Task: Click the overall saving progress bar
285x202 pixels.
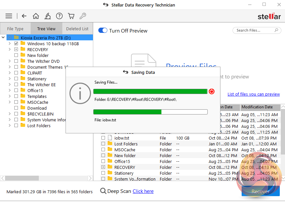Action: (150, 91)
